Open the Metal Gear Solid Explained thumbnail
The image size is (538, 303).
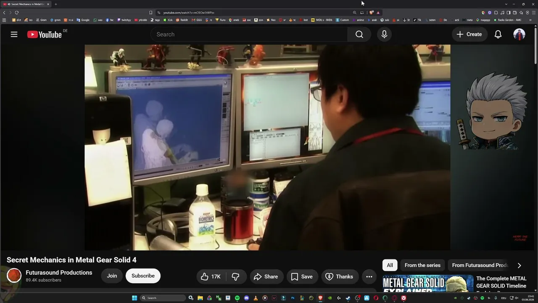(428, 284)
